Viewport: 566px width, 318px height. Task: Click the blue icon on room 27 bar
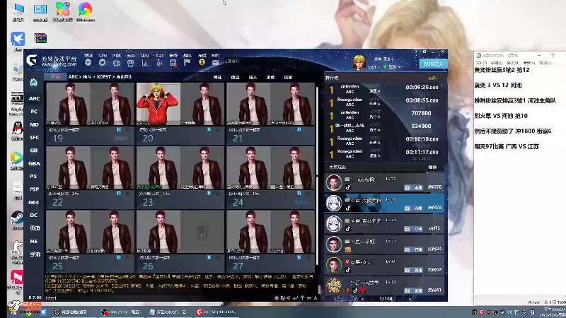click(x=299, y=257)
